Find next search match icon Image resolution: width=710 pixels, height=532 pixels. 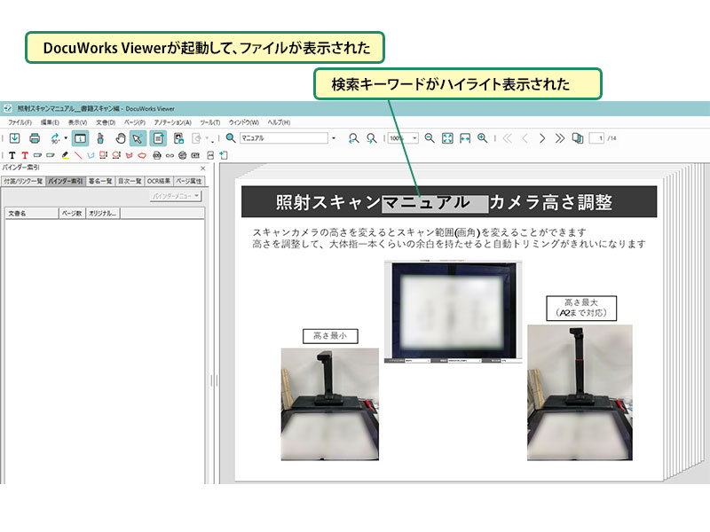coord(371,138)
